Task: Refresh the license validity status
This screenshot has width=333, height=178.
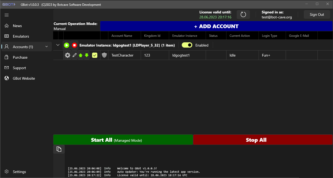Action: (243, 14)
